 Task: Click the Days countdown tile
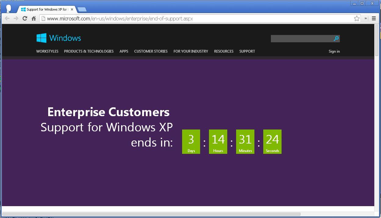click(191, 142)
